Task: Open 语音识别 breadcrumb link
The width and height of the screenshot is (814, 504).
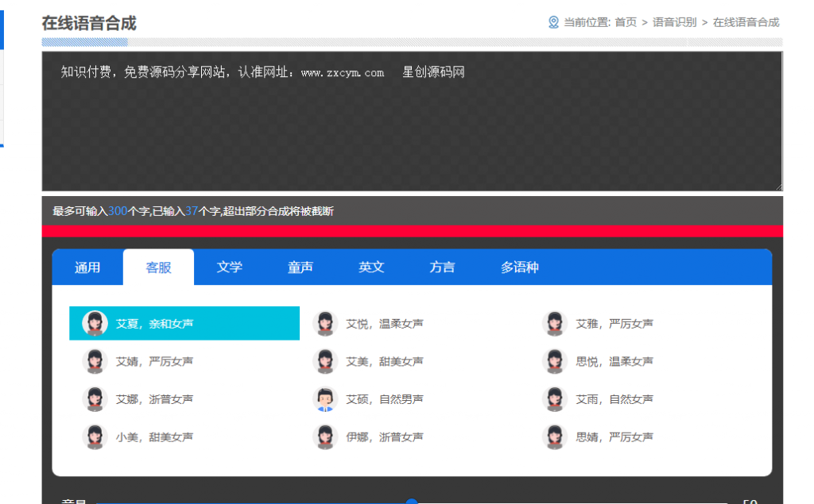Action: click(x=674, y=22)
